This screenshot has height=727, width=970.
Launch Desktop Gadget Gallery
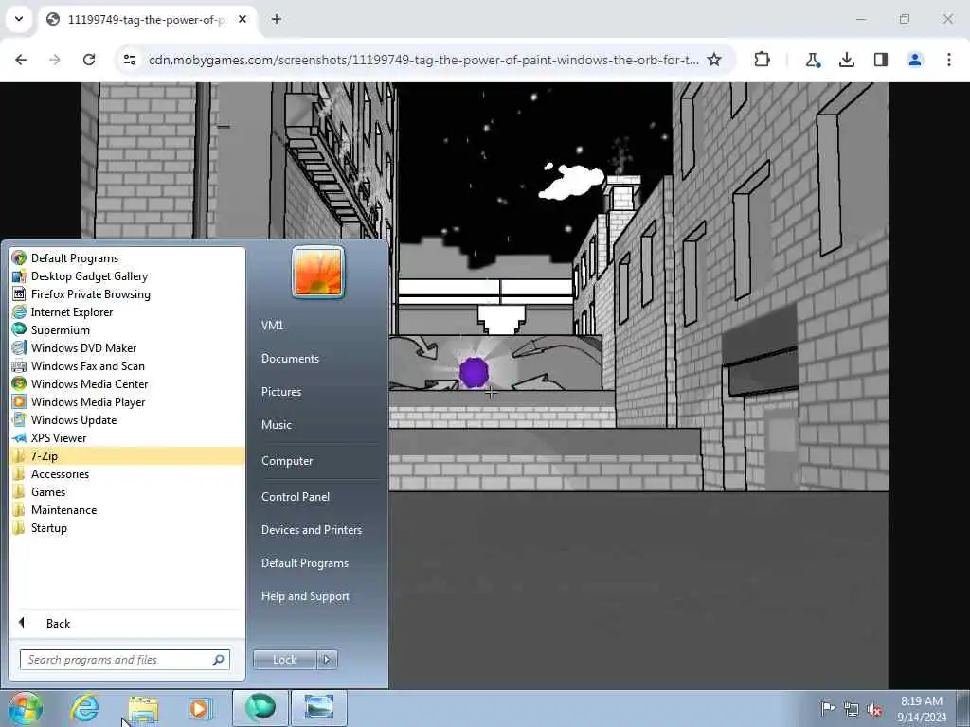(127, 275)
